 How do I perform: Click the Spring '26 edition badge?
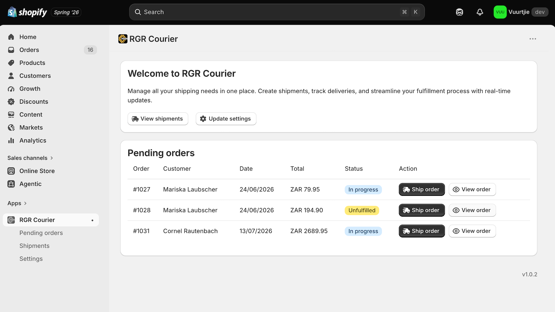click(x=66, y=12)
